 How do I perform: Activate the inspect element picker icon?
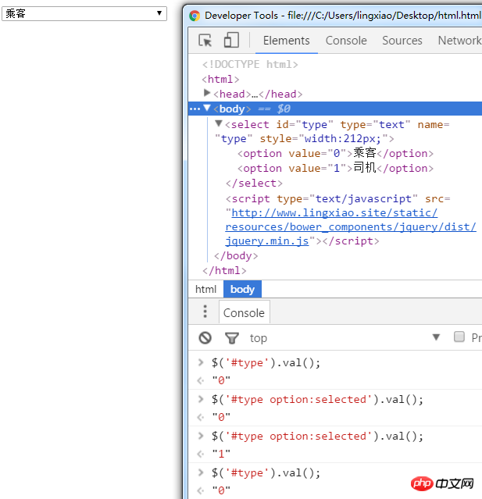(205, 41)
